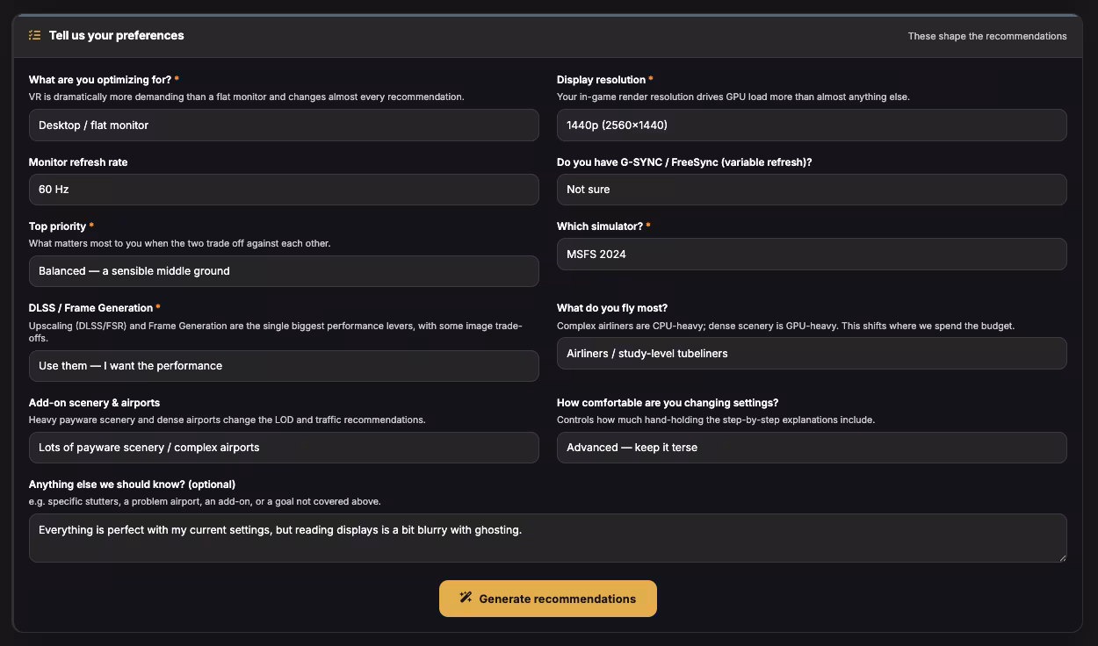
Task: Click the text area resize handle corner
Action: pyautogui.click(x=1062, y=557)
